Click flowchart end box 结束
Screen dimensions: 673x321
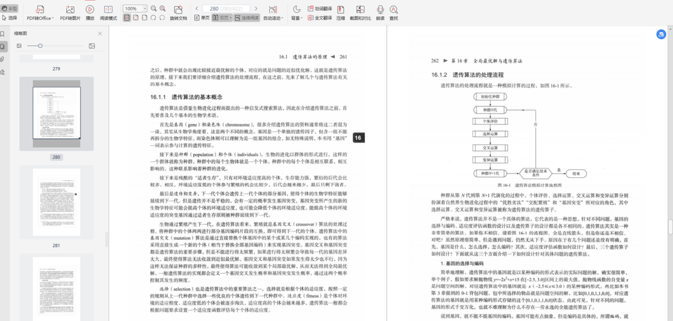(576, 174)
